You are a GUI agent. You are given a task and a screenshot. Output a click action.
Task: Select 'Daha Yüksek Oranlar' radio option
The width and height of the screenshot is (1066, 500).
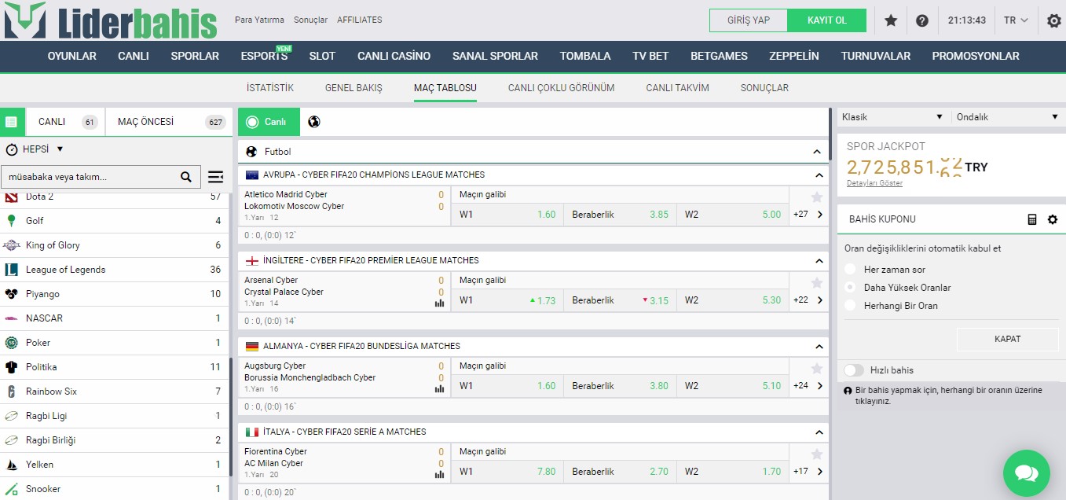(850, 288)
